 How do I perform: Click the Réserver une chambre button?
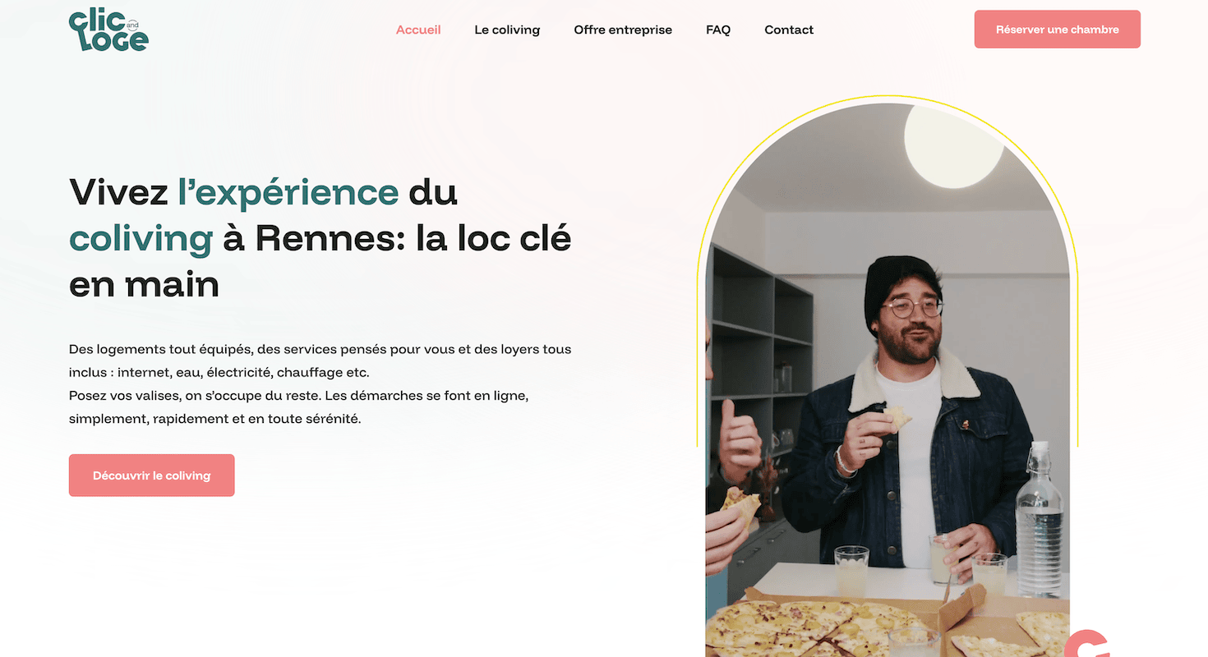1058,30
